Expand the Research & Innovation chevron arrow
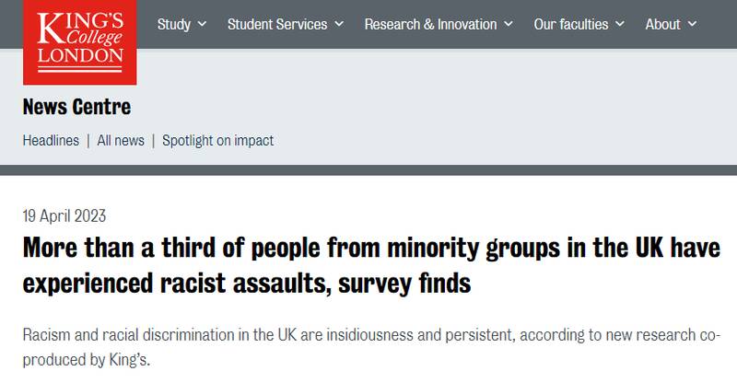The image size is (737, 383). click(x=509, y=25)
